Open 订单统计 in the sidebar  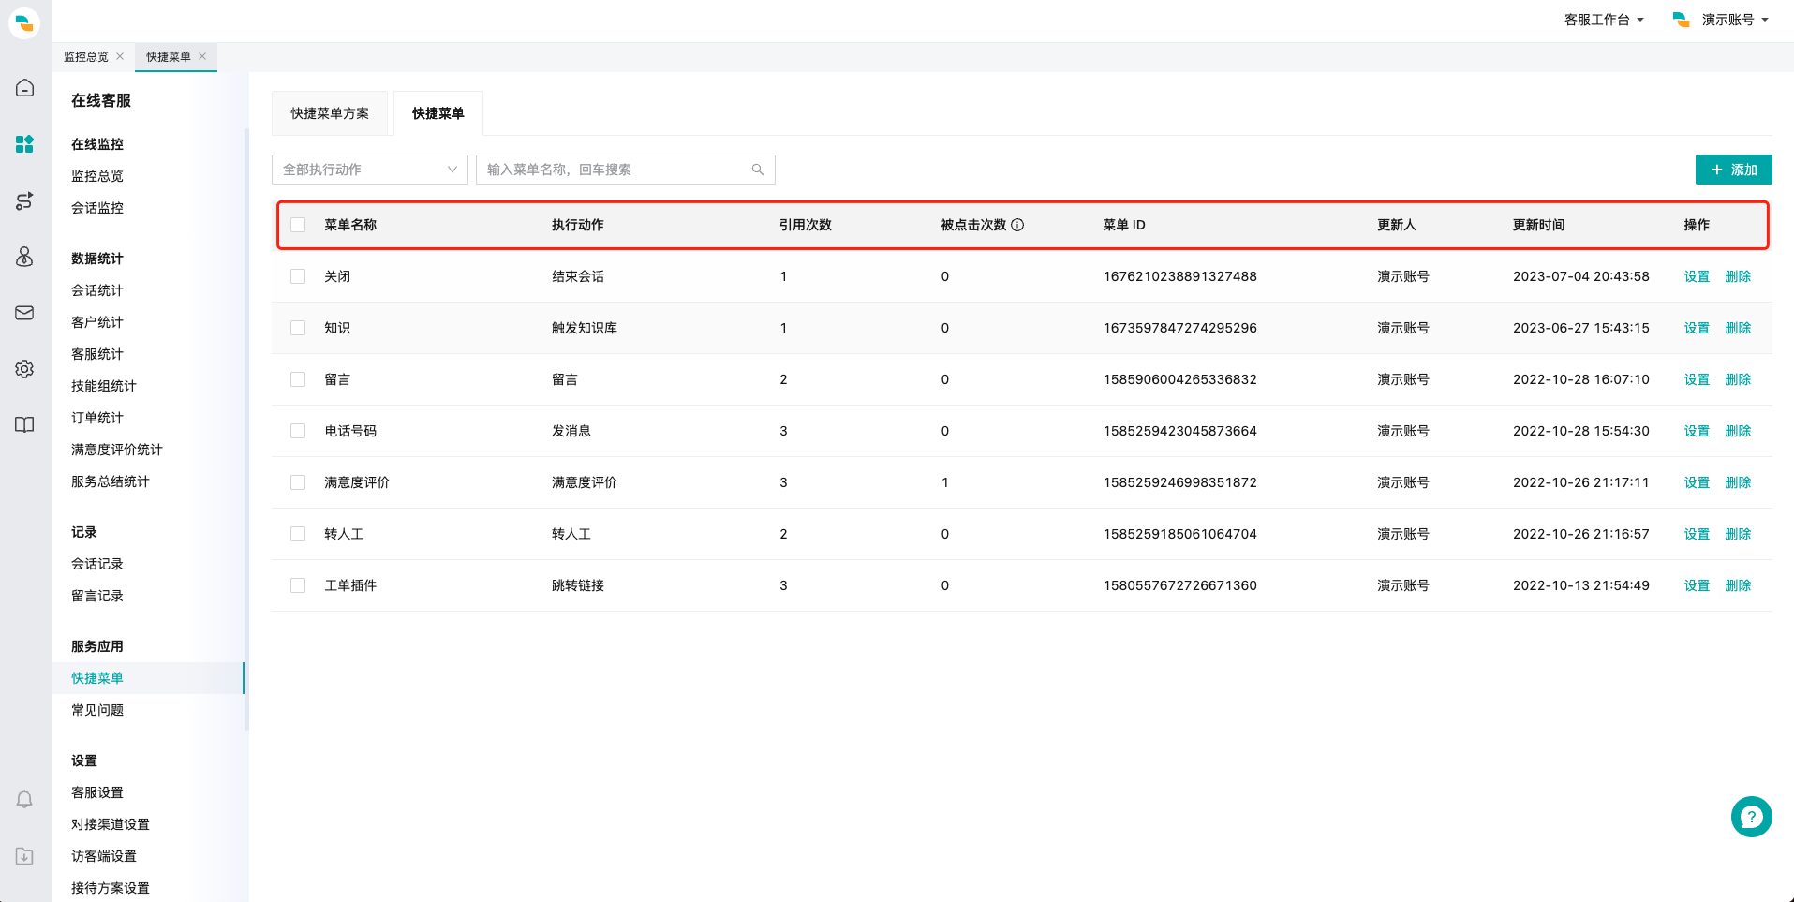97,418
